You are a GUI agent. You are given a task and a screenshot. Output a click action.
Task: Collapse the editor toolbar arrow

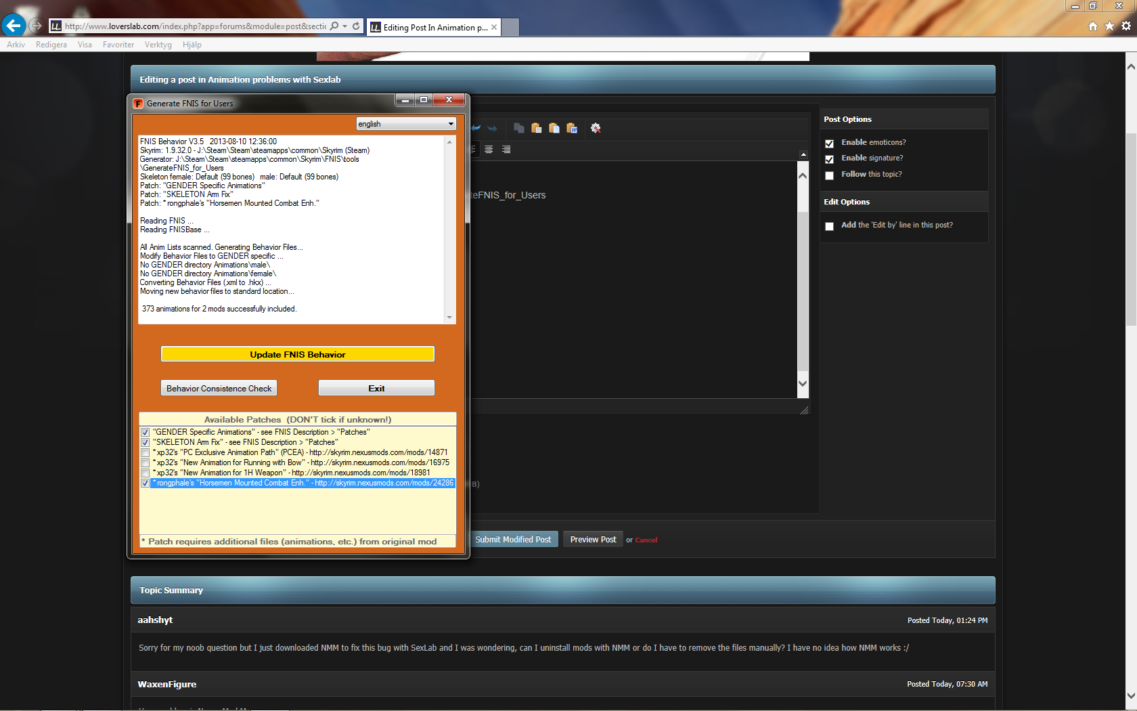(803, 155)
